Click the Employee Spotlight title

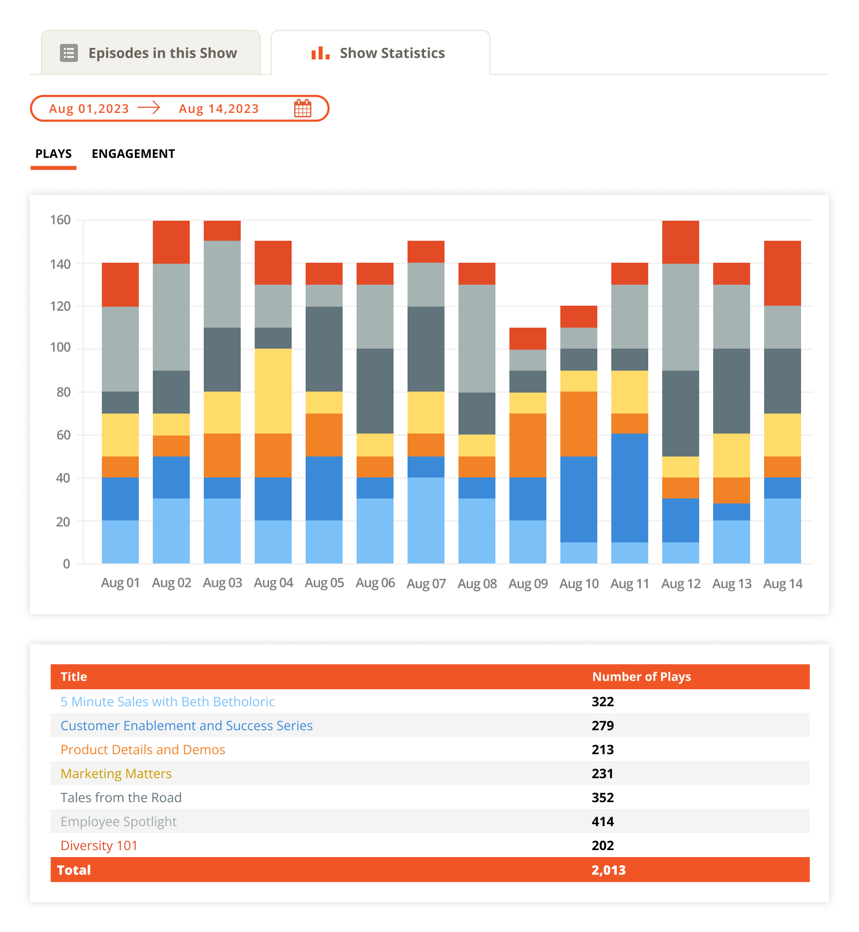118,822
